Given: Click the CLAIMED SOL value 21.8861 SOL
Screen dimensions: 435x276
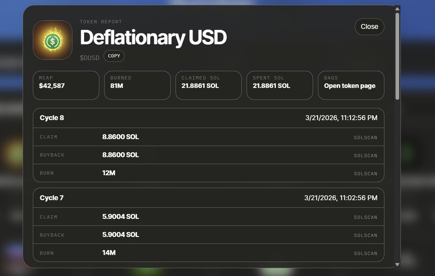Looking at the screenshot, I should (200, 86).
